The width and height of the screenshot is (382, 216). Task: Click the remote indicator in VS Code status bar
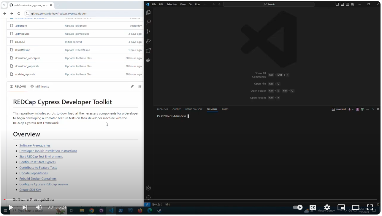click(147, 204)
